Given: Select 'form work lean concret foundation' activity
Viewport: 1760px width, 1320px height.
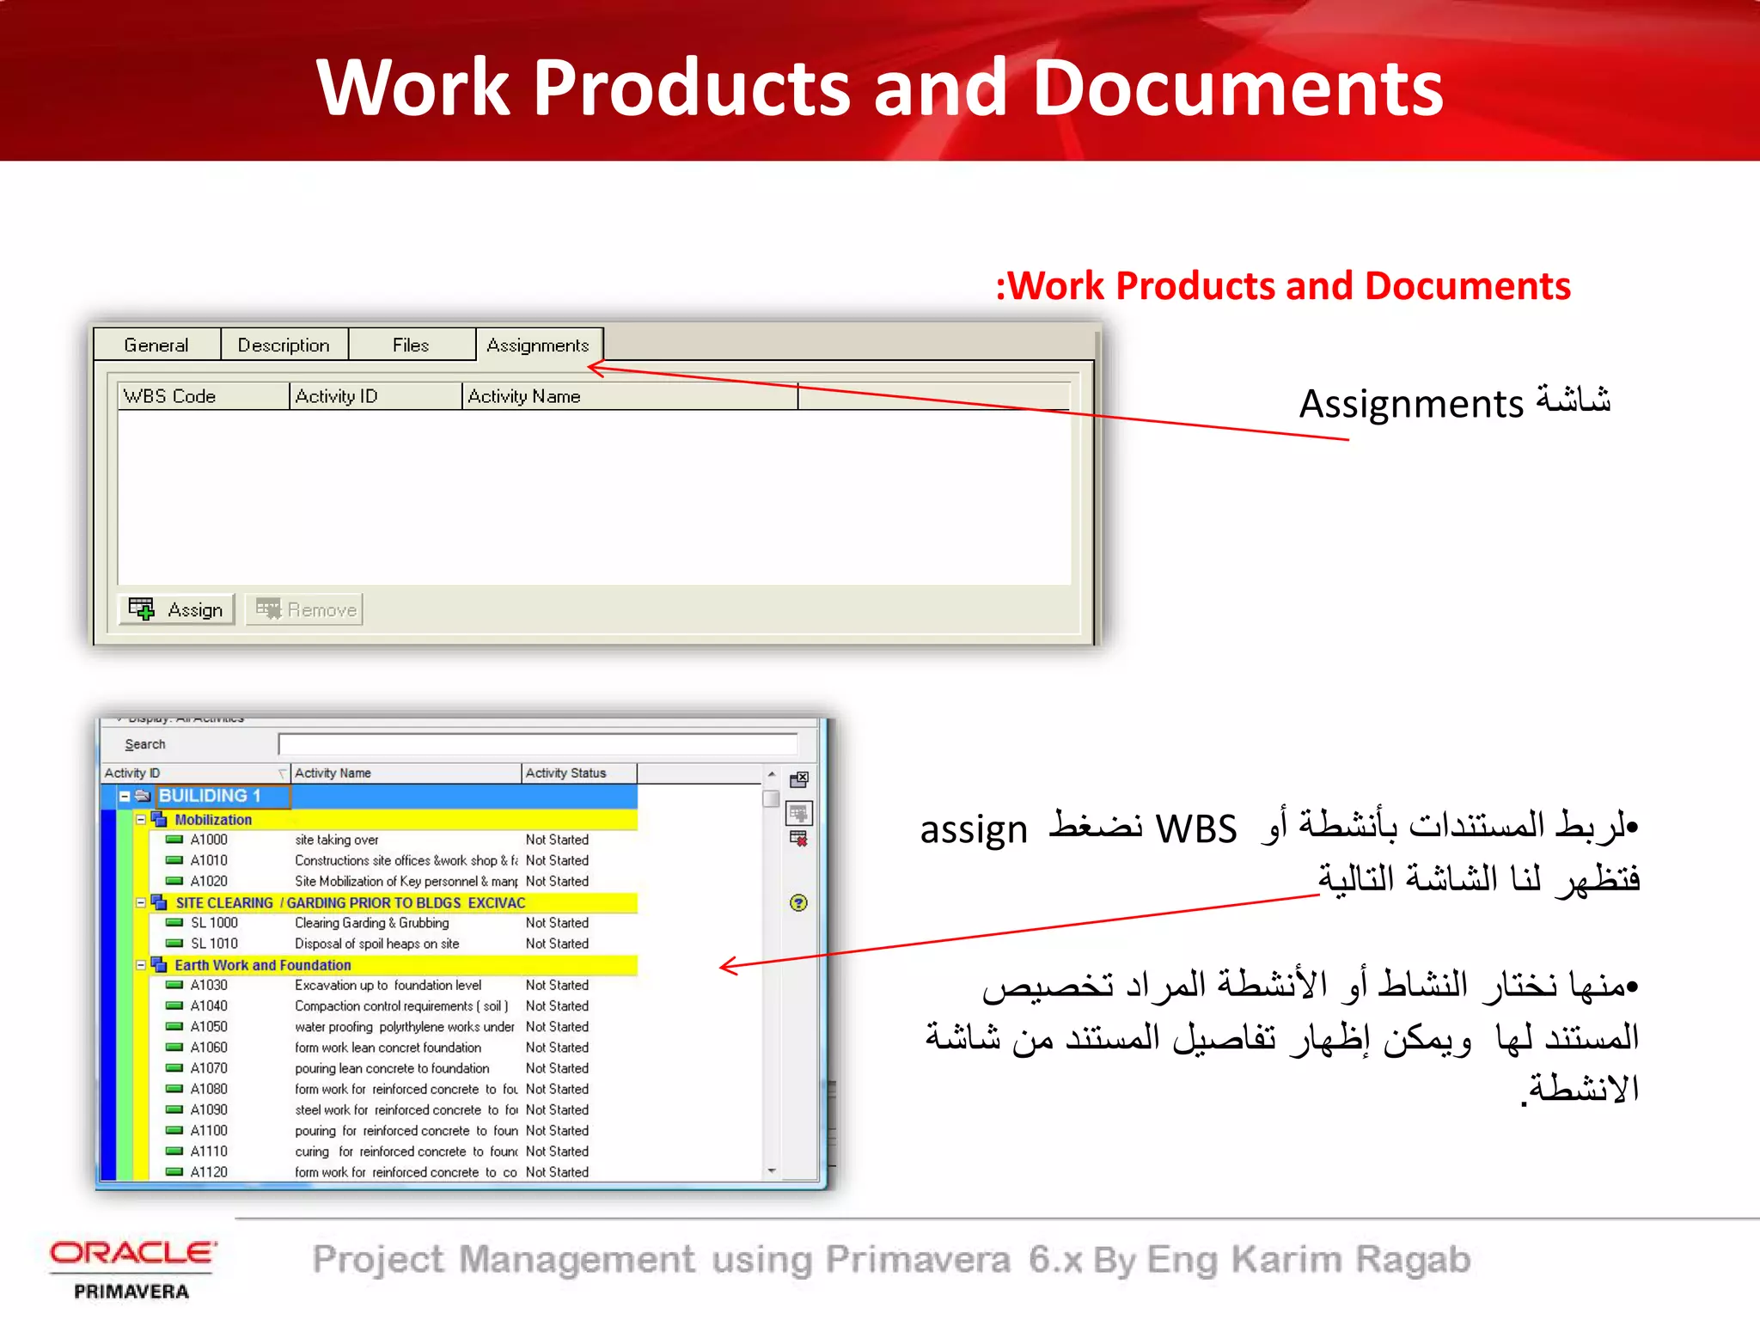Looking at the screenshot, I should 388,1048.
